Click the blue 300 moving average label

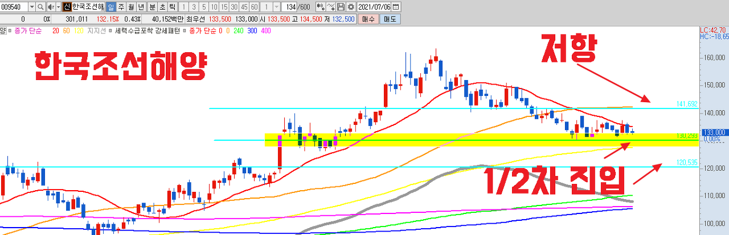(x=252, y=31)
